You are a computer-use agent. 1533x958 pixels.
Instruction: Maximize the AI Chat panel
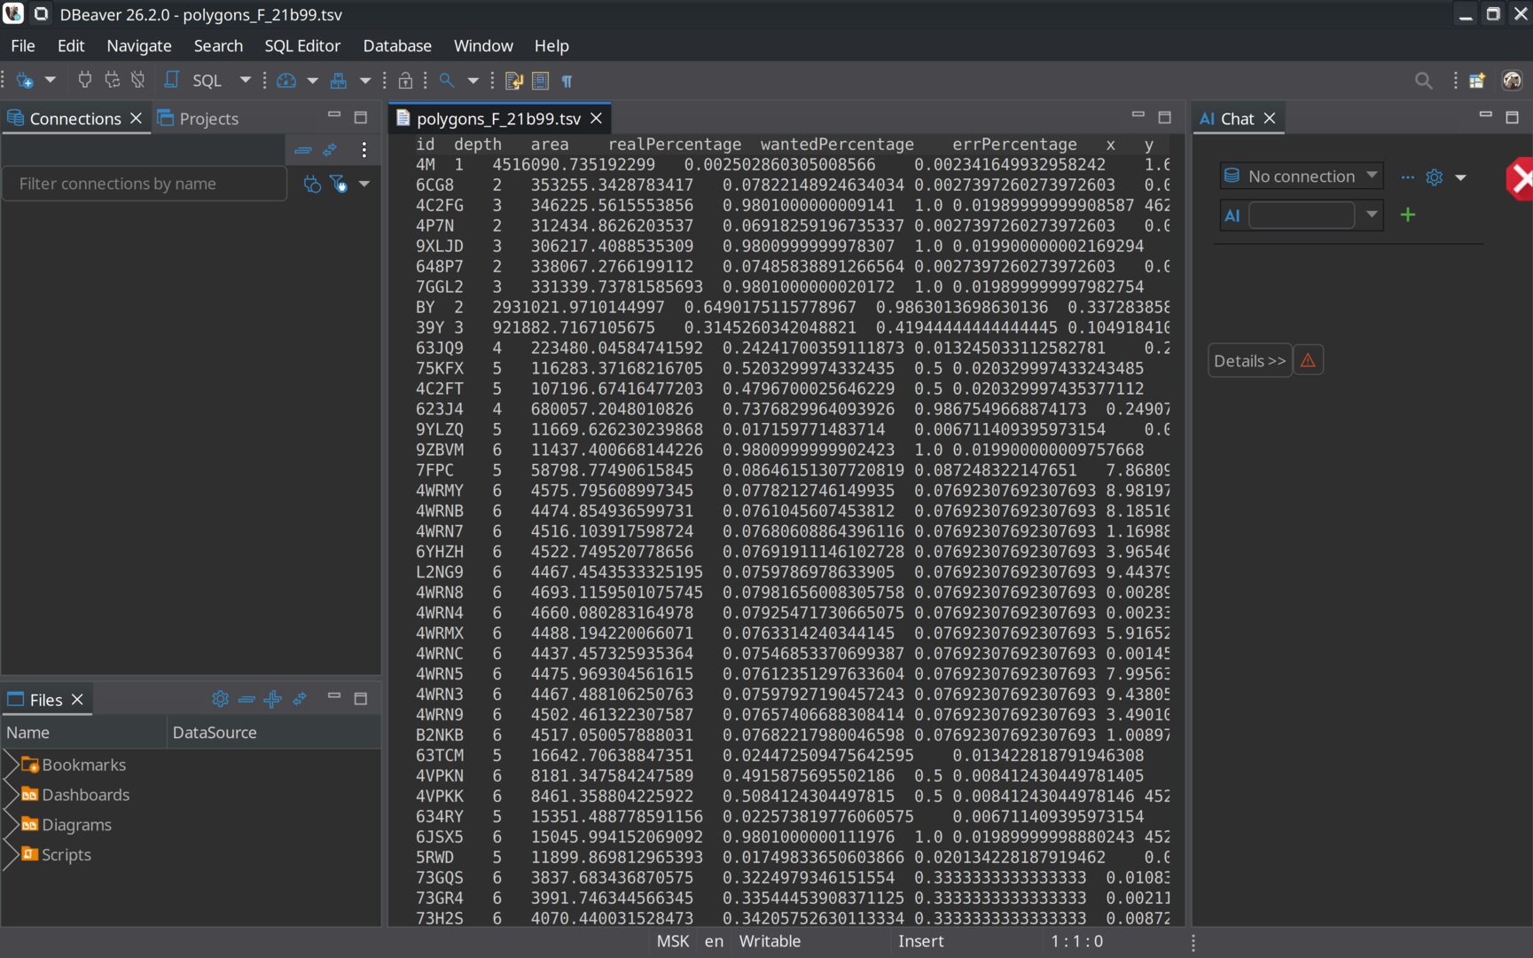tap(1512, 117)
